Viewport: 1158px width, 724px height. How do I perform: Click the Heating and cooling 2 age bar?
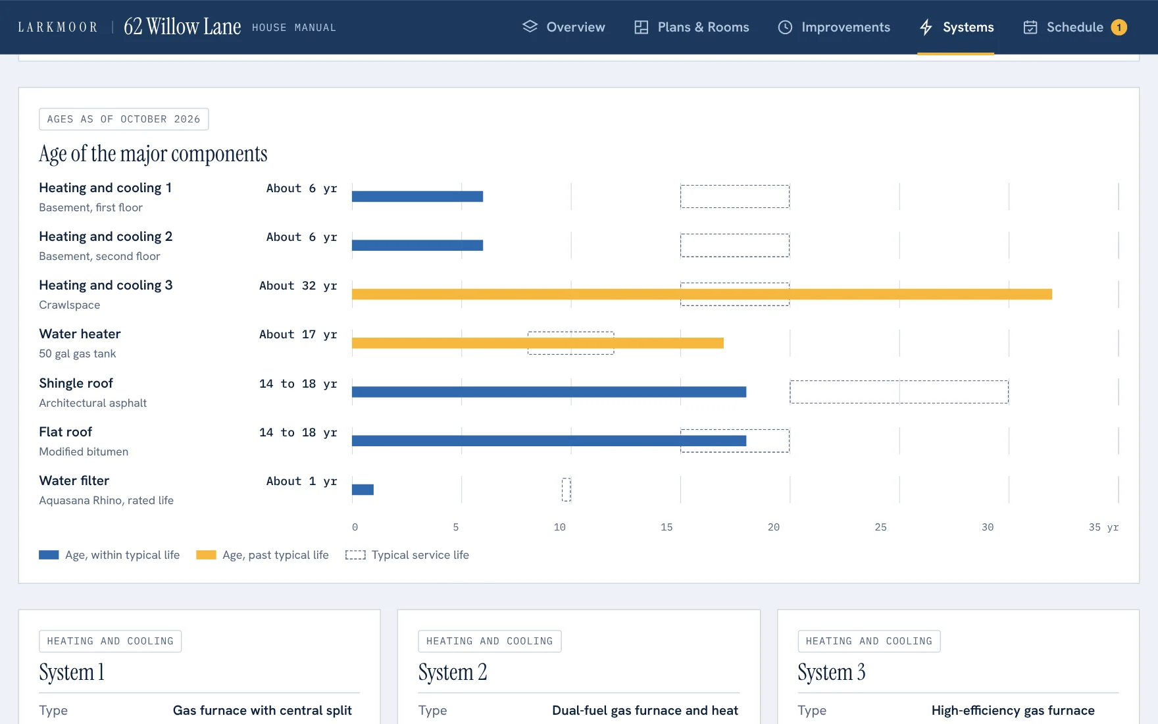pyautogui.click(x=417, y=245)
